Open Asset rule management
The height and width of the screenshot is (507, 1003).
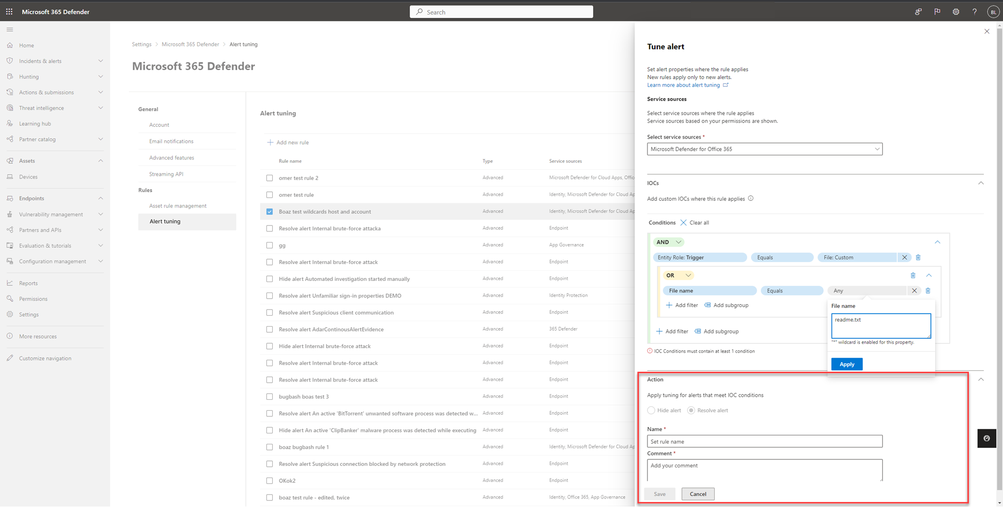click(x=178, y=206)
